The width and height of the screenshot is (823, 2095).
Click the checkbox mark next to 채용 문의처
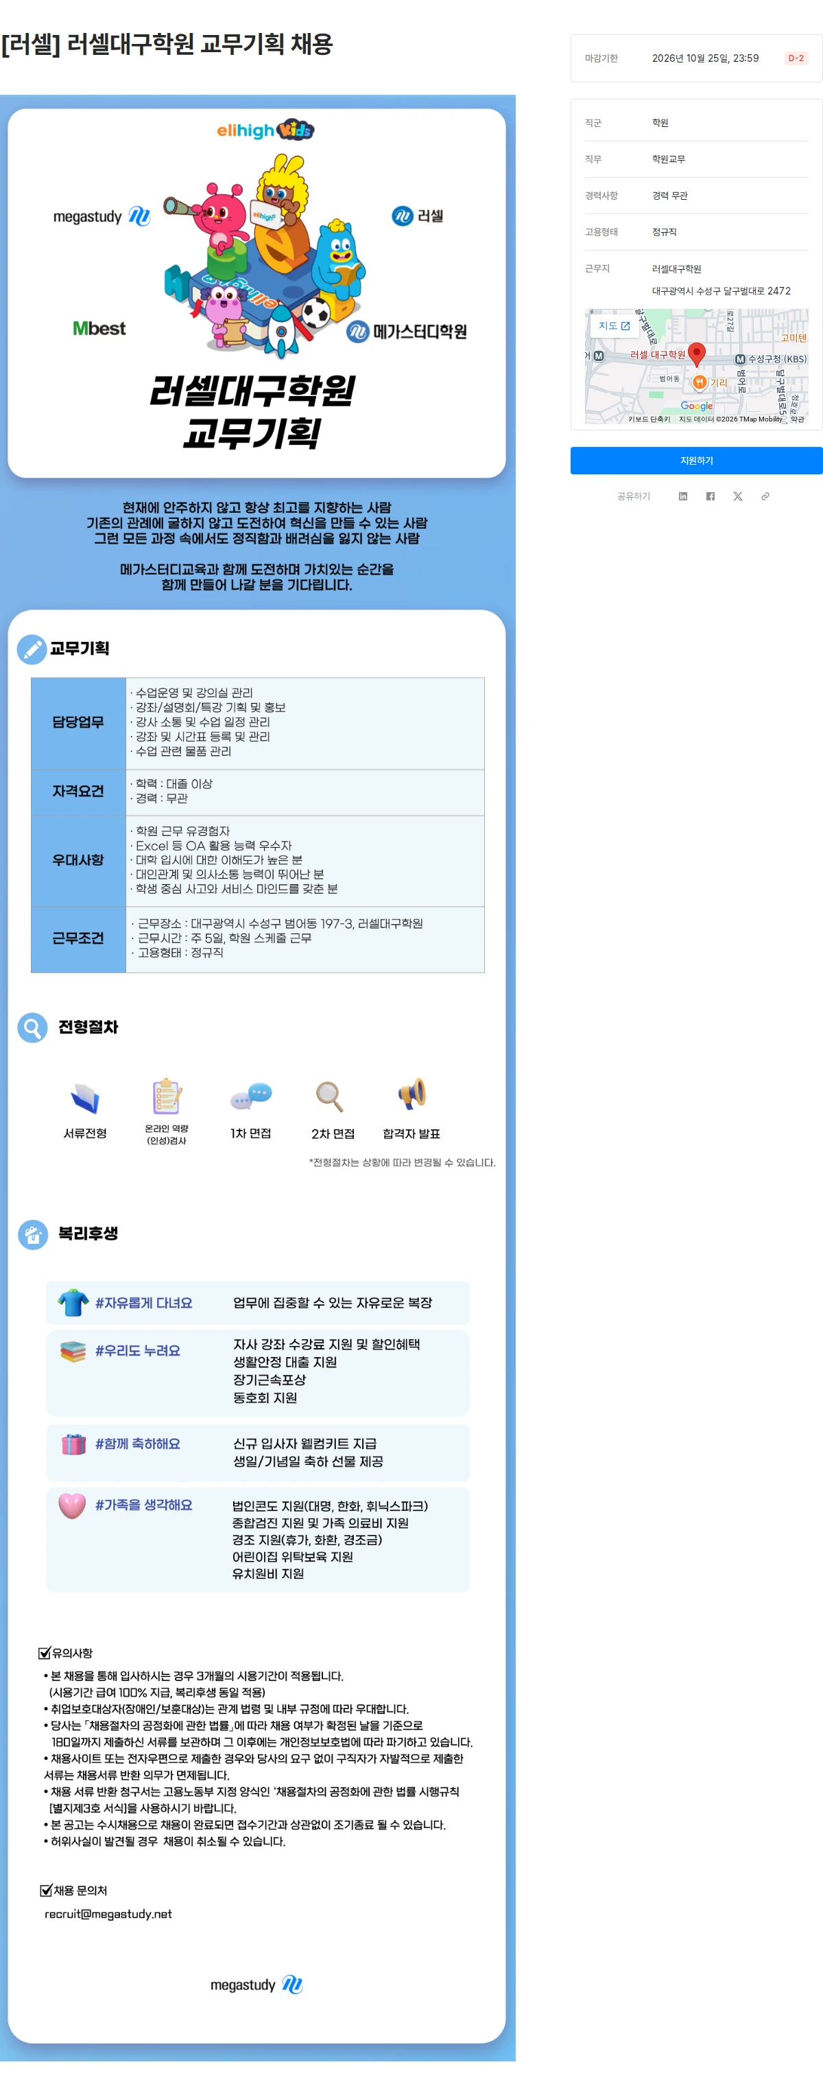(47, 1890)
